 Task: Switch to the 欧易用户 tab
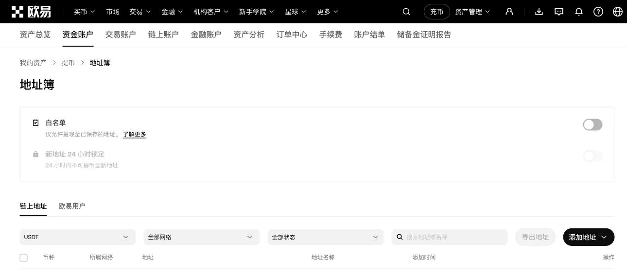tap(72, 206)
